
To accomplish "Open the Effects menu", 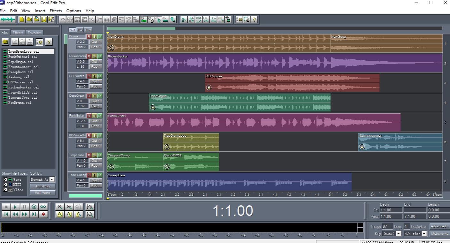I will 56,11.
